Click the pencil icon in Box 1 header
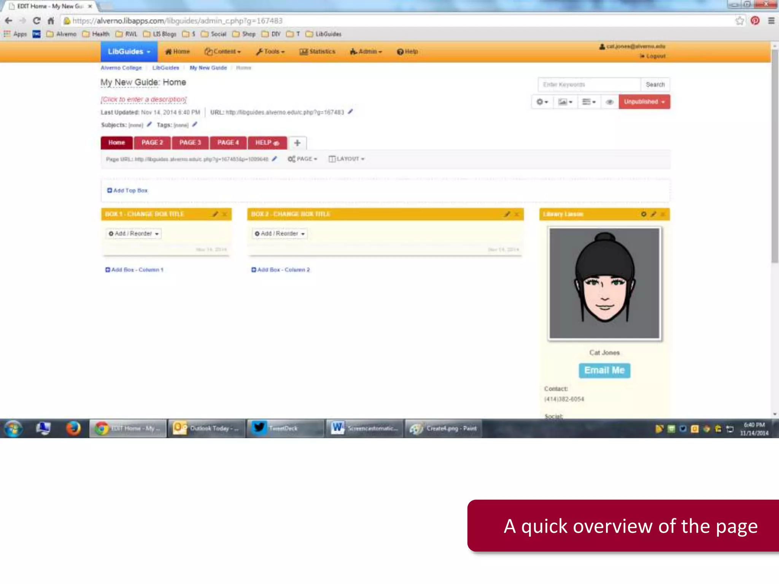Screen dimensions: 779x584 coord(215,214)
